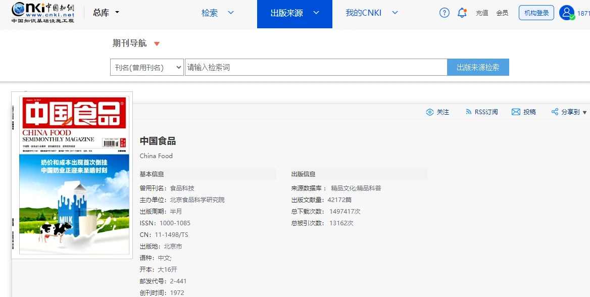Click the 充值 link

point(482,13)
